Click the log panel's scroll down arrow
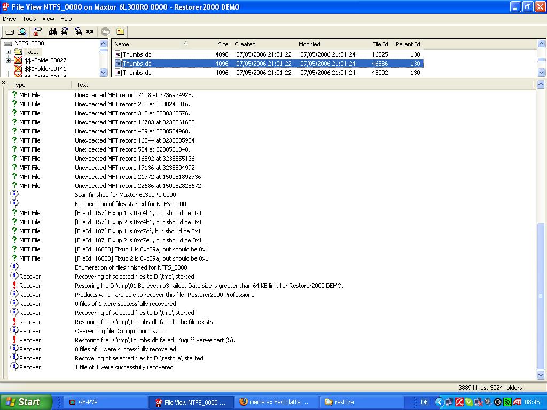This screenshot has width=547, height=410. (541, 375)
